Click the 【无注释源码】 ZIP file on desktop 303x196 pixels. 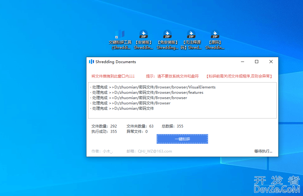(191, 34)
